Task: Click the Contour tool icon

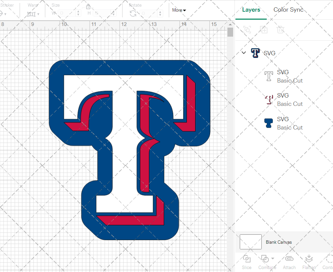Action: coord(330,259)
